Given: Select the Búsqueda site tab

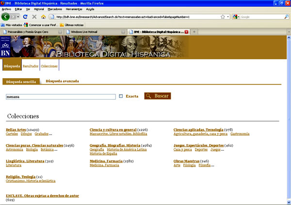Looking at the screenshot, I should (12, 66).
